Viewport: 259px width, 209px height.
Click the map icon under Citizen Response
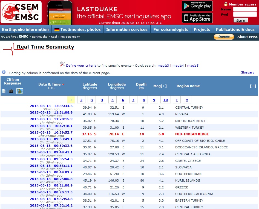pyautogui.click(x=20, y=91)
